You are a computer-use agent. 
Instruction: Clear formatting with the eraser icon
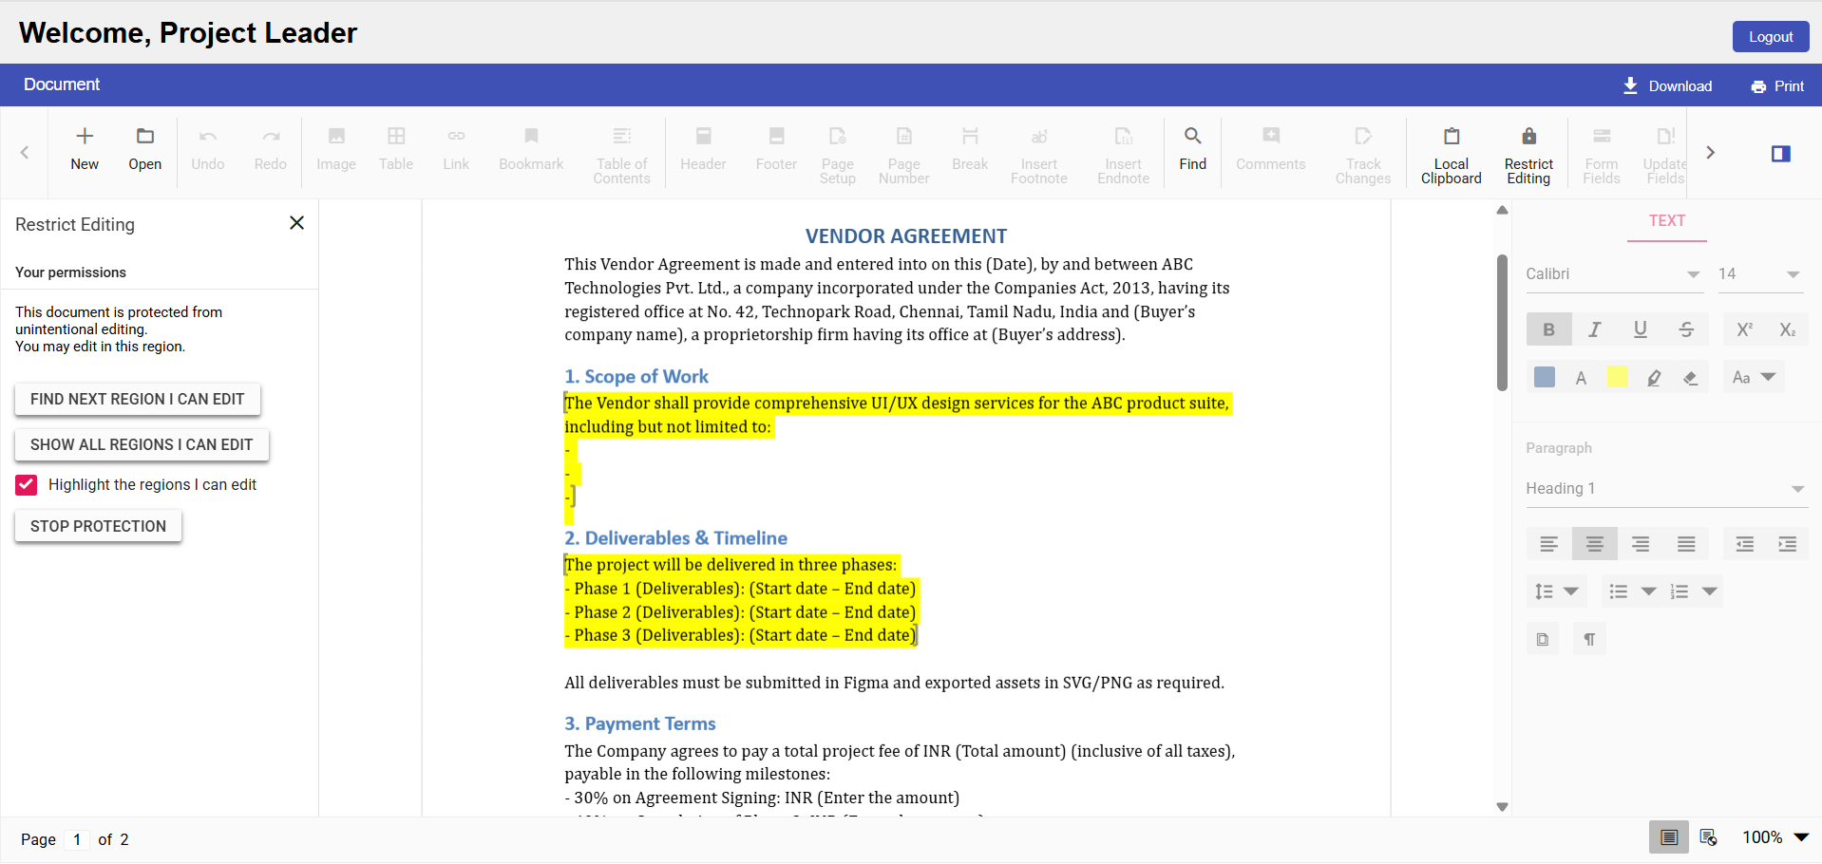[1690, 378]
